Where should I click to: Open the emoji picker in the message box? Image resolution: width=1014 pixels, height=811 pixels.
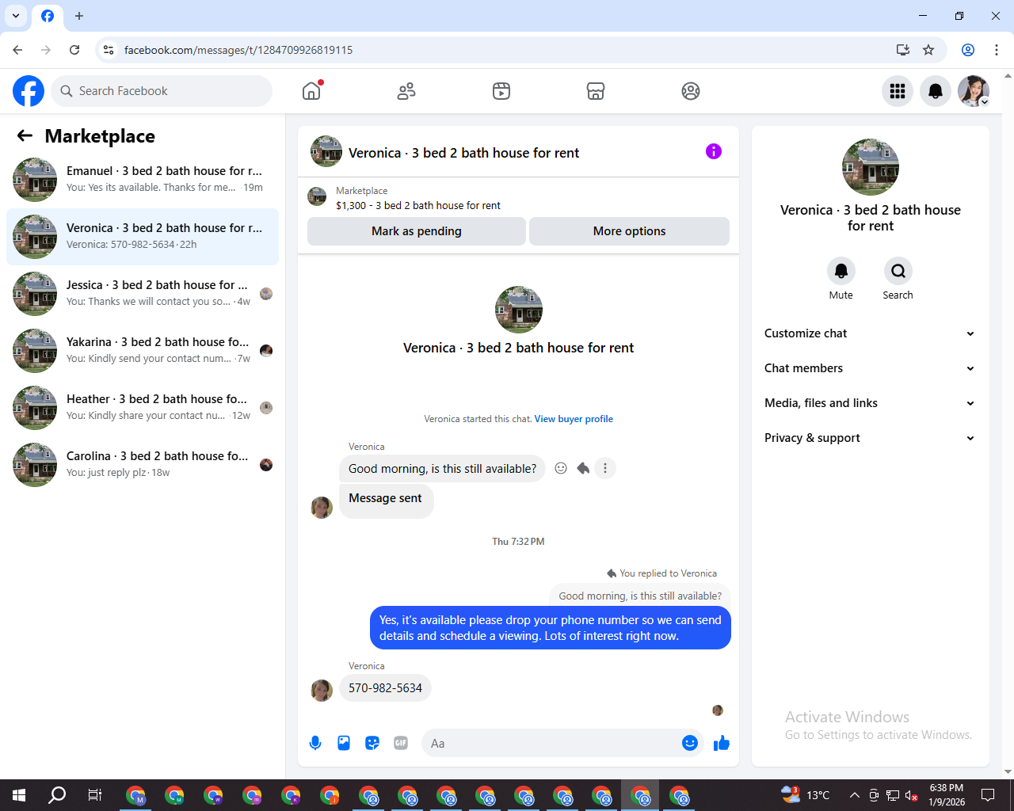690,743
